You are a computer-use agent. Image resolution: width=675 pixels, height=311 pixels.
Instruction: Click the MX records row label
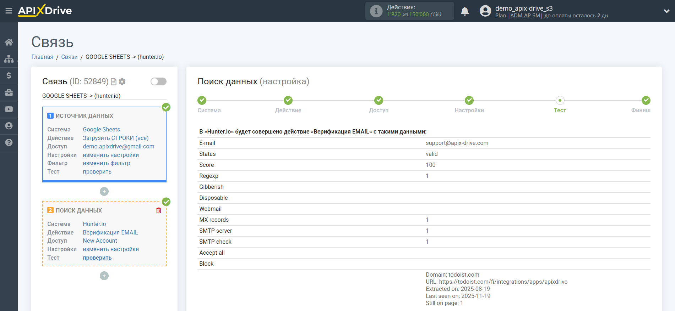point(214,220)
